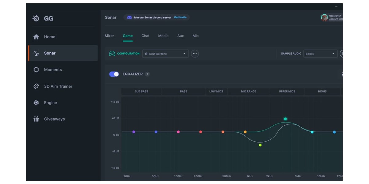Click the Get invite link

point(180,17)
